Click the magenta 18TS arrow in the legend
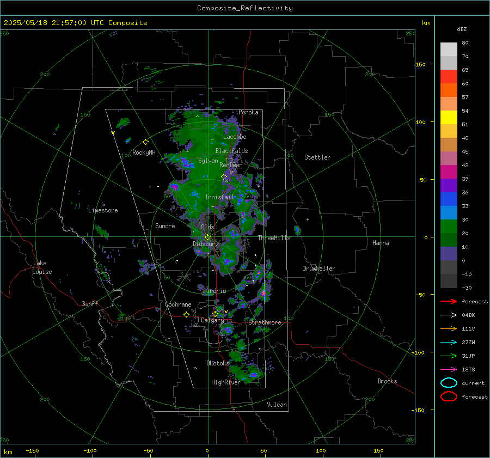Screen dimensions: 490x458 pos(449,370)
